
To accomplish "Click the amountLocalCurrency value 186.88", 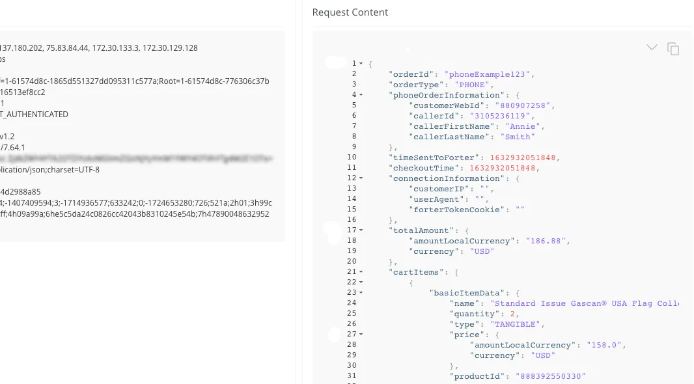I will (x=546, y=241).
